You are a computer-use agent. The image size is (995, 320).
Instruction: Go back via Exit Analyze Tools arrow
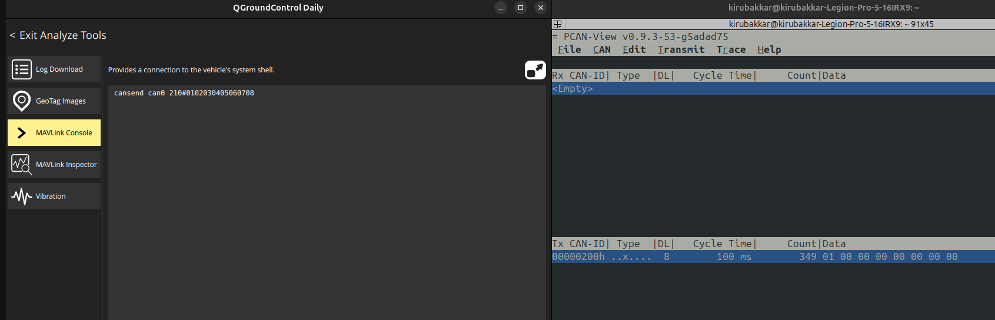(12, 35)
